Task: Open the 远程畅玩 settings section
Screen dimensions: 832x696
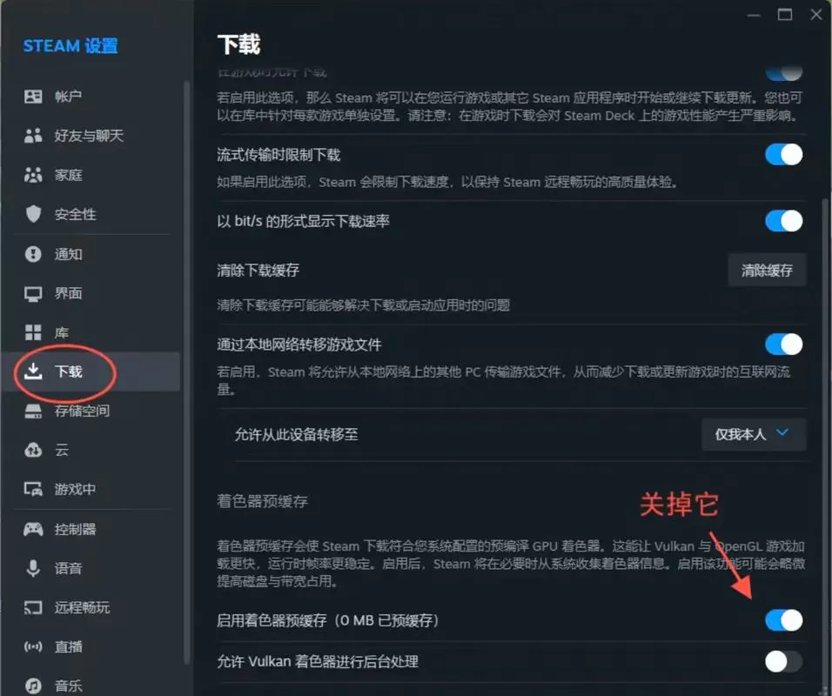Action: (x=91, y=607)
